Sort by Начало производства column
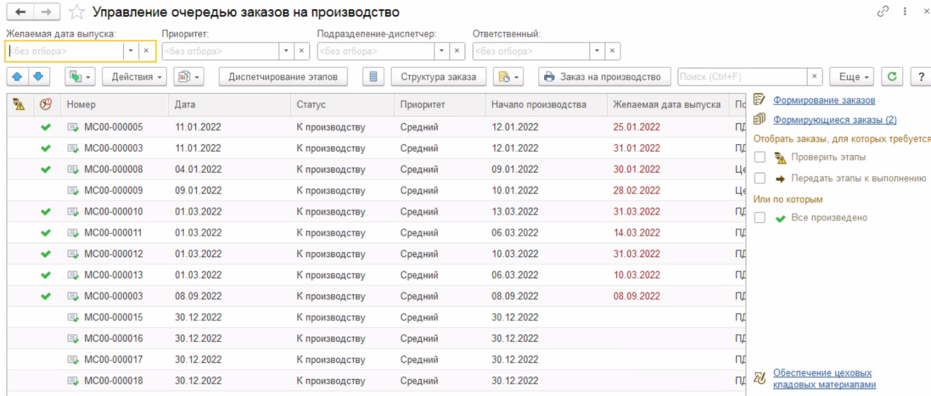 pos(546,104)
